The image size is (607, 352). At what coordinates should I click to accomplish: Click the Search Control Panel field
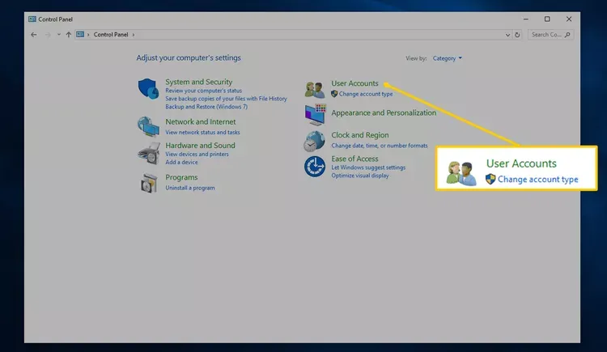[x=546, y=35]
